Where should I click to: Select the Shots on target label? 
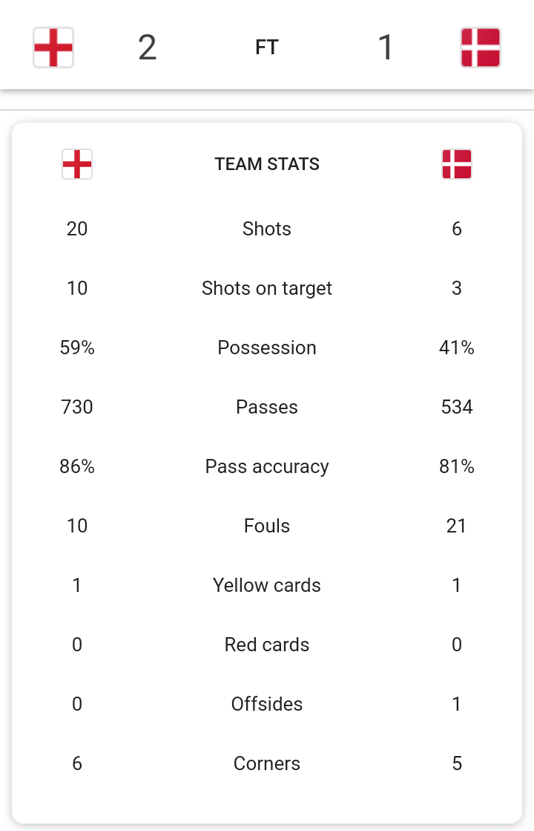267,288
